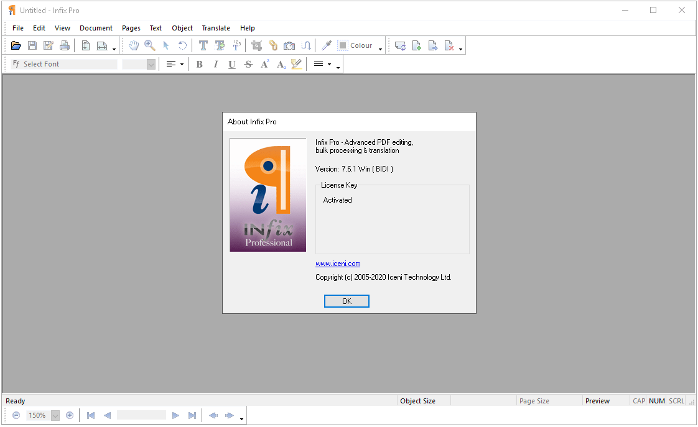Click the Open file folder icon

click(x=16, y=45)
